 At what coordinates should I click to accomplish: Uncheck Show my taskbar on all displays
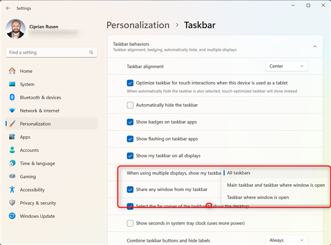(x=130, y=156)
